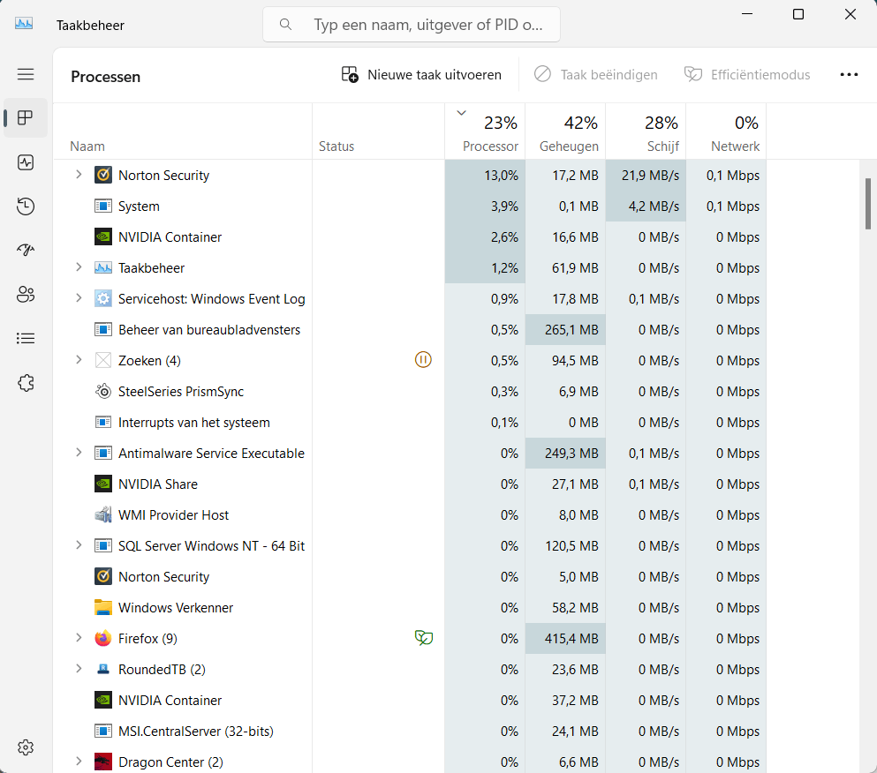
Task: Sort by Geheugen column header
Action: pos(565,131)
